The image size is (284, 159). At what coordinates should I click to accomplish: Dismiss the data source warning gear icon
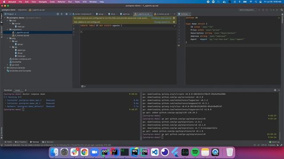pos(174,18)
